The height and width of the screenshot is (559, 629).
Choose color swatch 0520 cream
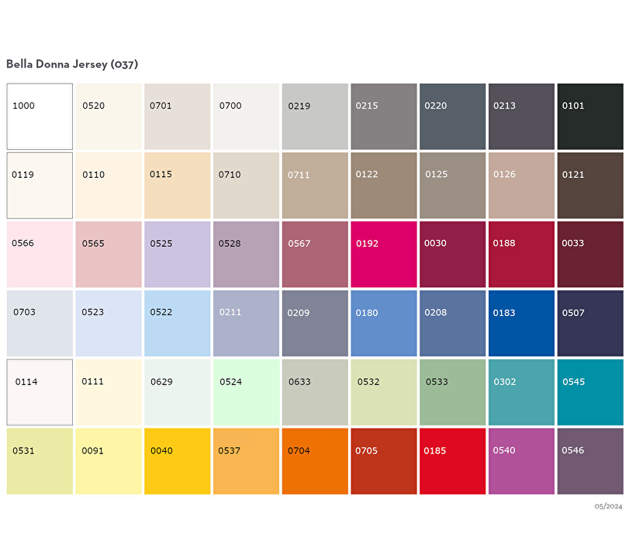tap(109, 116)
